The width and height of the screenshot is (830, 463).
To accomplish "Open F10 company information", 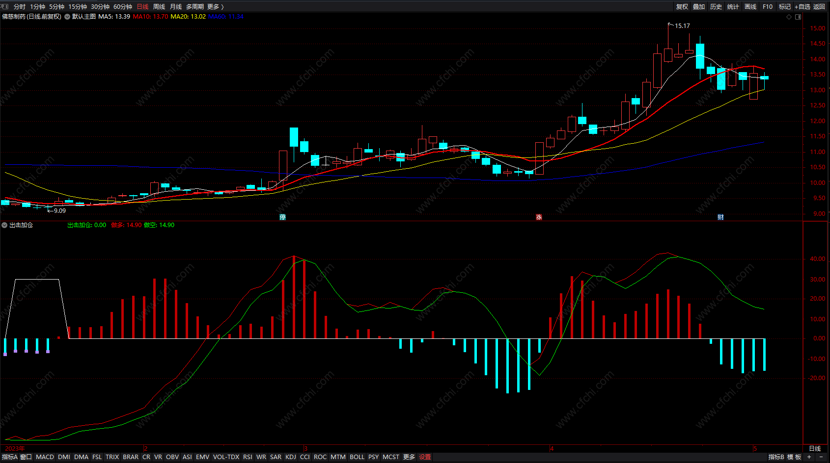I will tap(768, 7).
